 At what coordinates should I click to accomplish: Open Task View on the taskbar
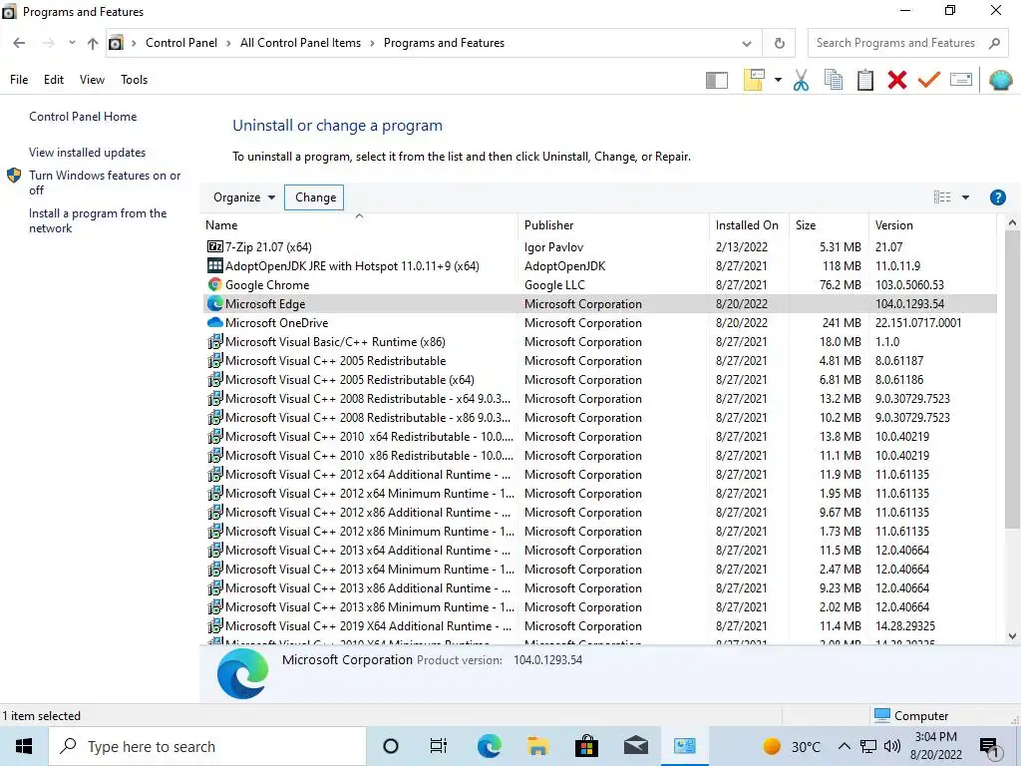(439, 746)
